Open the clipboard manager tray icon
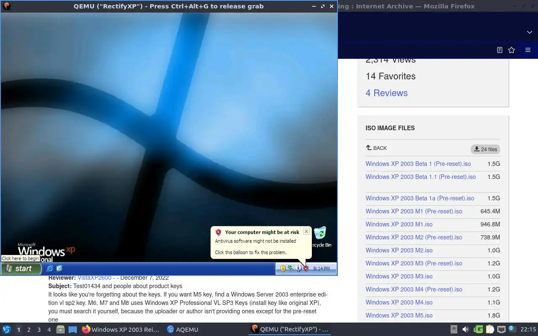The height and width of the screenshot is (336, 538). point(490,329)
